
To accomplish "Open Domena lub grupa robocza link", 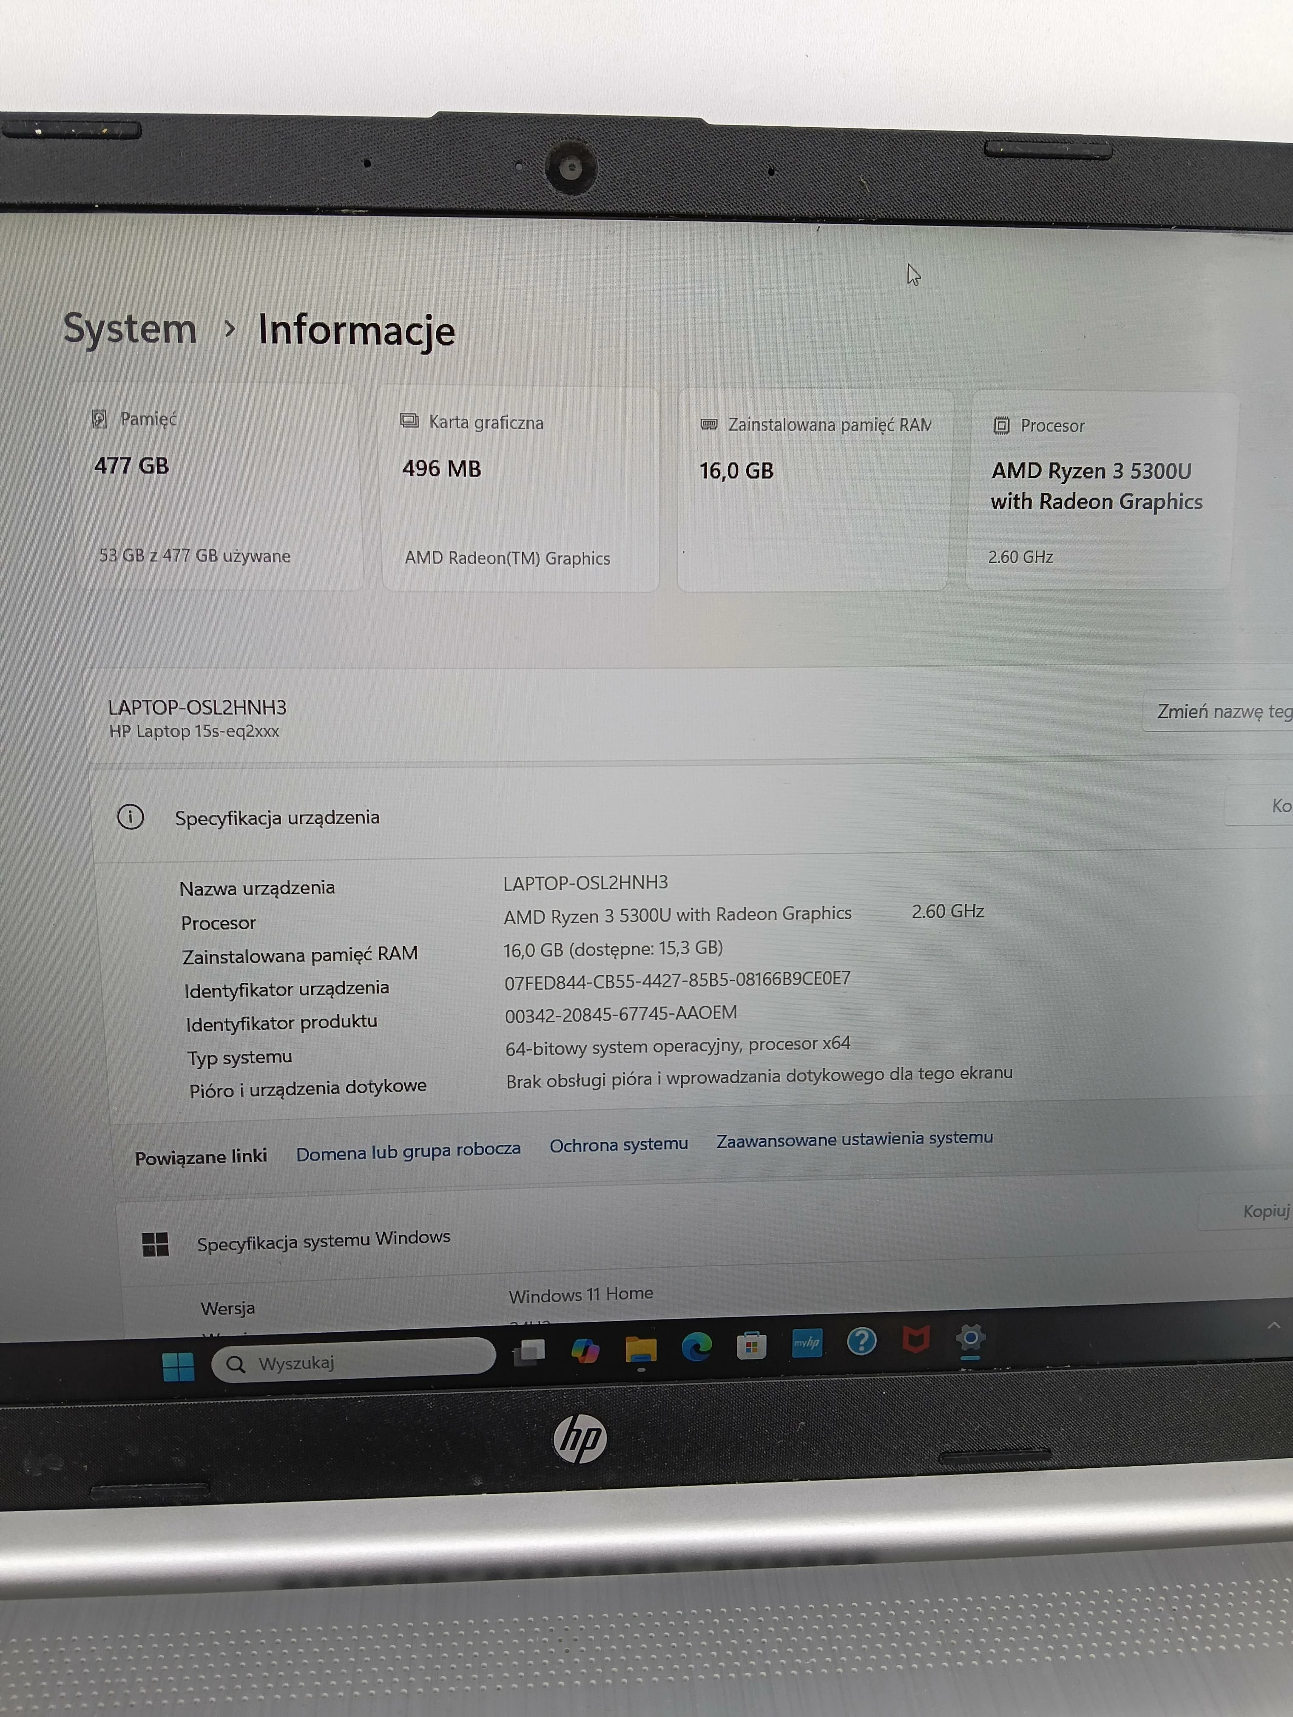I will 409,1151.
